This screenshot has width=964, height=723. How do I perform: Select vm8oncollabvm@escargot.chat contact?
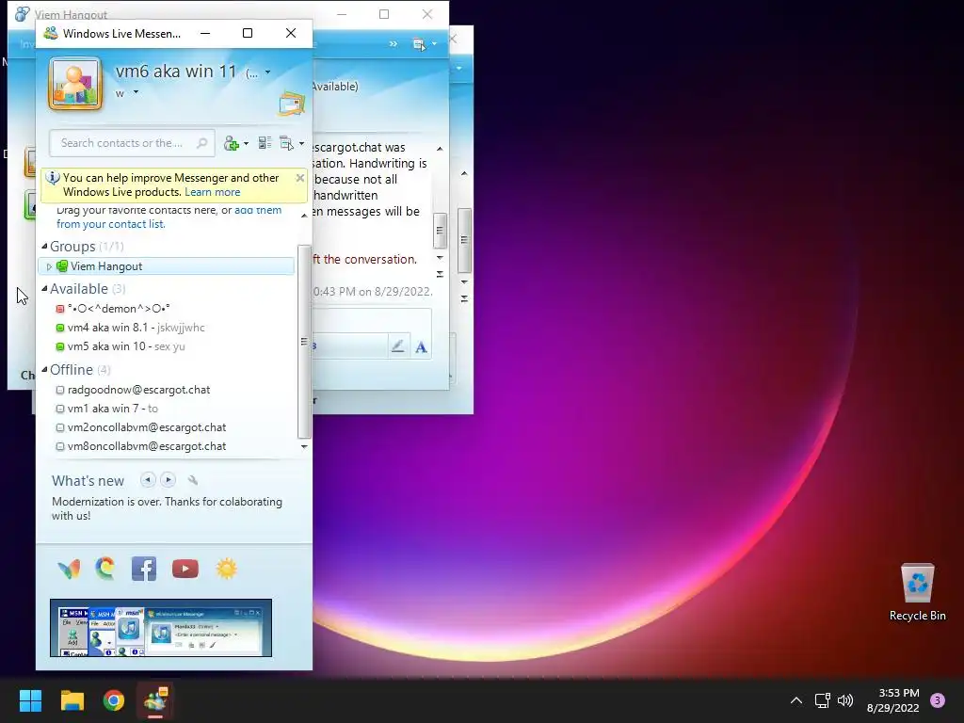(x=147, y=446)
